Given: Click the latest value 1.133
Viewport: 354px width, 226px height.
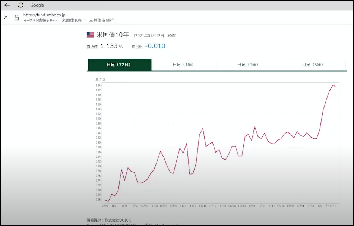Looking at the screenshot, I should pos(109,46).
